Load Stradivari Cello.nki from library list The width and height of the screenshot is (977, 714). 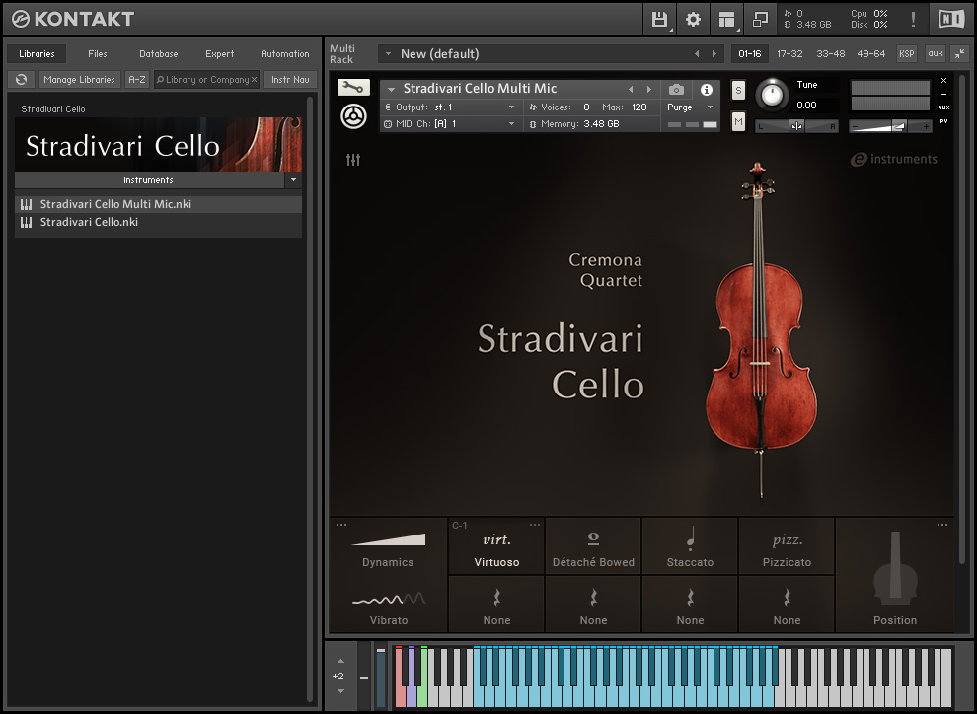[x=89, y=222]
